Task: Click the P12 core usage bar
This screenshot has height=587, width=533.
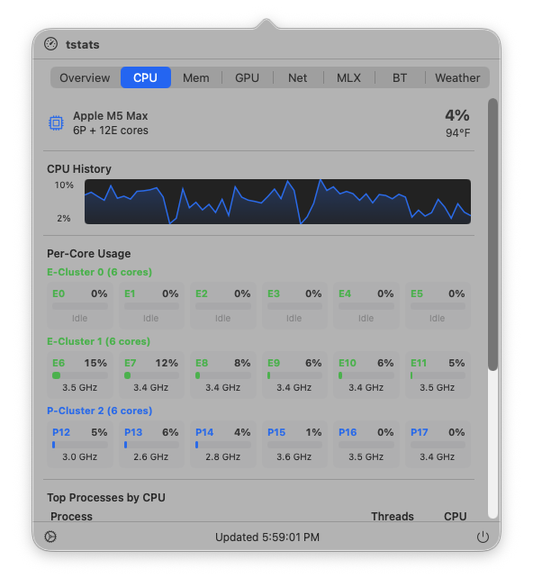Action: click(x=80, y=445)
